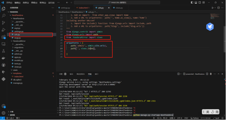Toggle the Spell checker in status bar
The image size is (226, 120).
[x=216, y=118]
